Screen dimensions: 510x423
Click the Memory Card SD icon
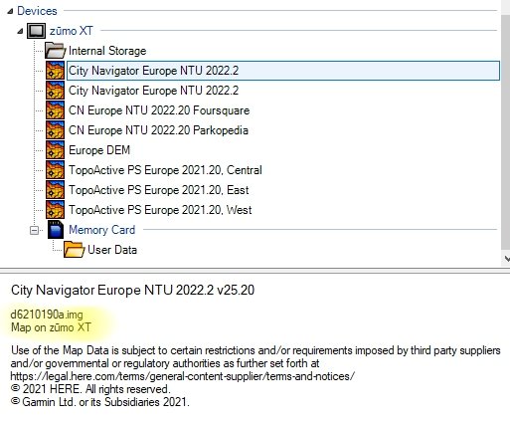point(56,230)
